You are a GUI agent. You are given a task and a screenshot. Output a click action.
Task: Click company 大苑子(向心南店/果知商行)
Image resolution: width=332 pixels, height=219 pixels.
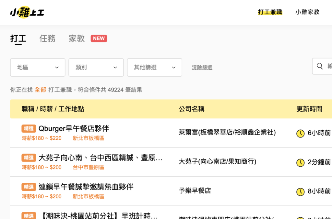(x=218, y=161)
